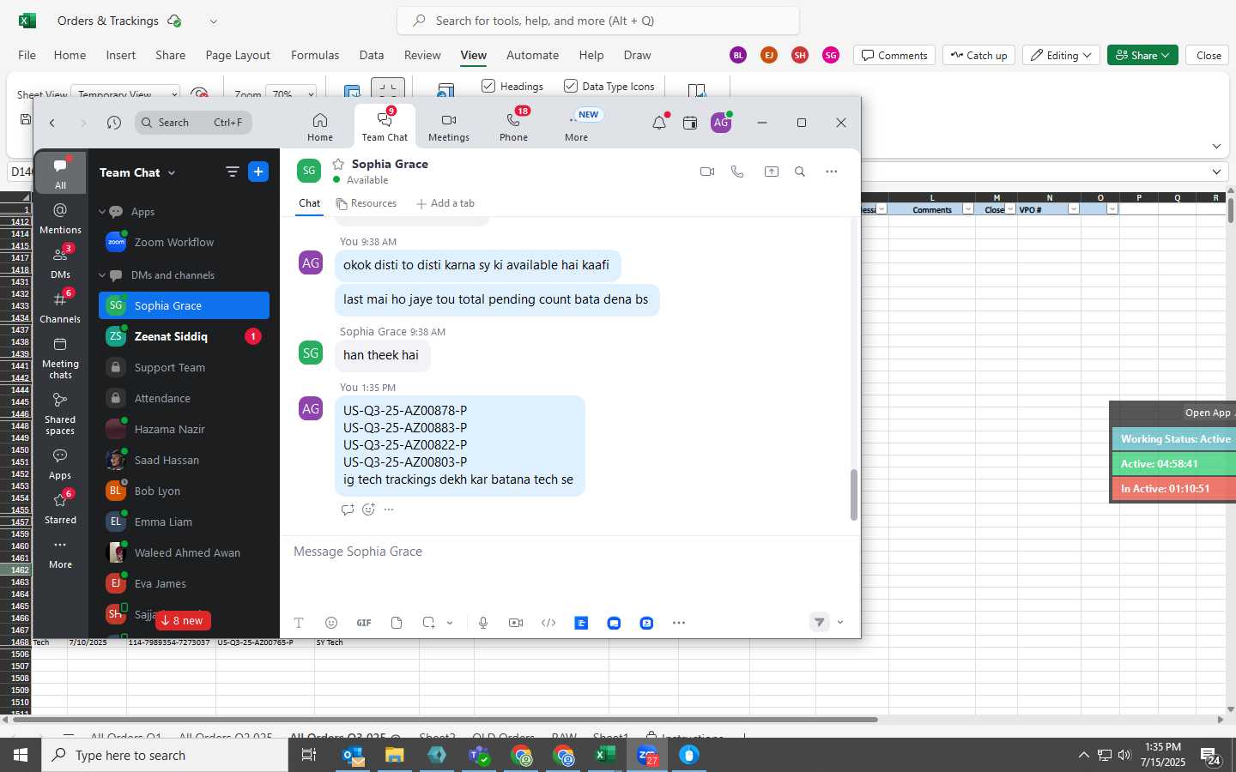
Task: Open the Excel Share dropdown
Action: 1142,55
